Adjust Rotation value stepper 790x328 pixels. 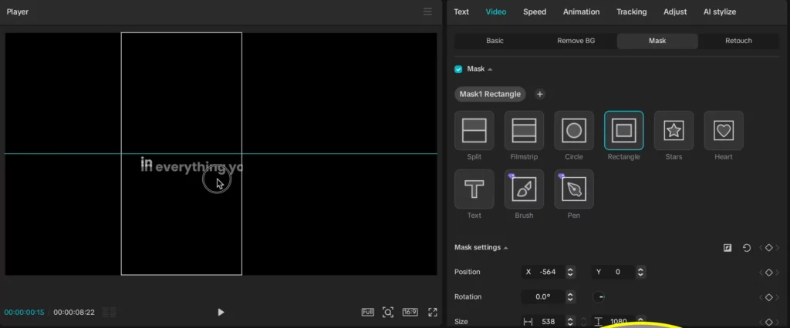[570, 296]
